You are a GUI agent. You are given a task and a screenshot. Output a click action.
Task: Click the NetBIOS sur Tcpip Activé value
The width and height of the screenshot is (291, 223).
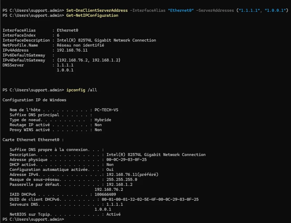click(x=113, y=214)
